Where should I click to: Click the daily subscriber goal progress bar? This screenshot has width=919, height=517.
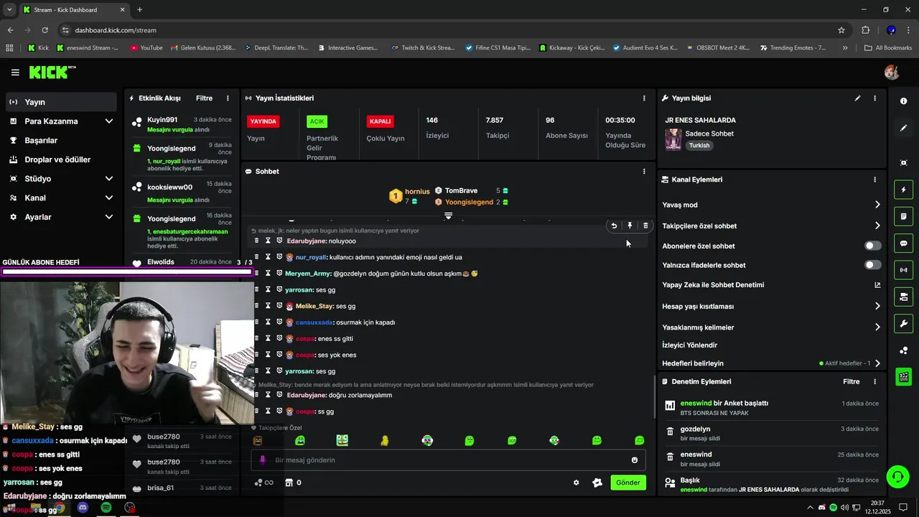[x=127, y=272]
